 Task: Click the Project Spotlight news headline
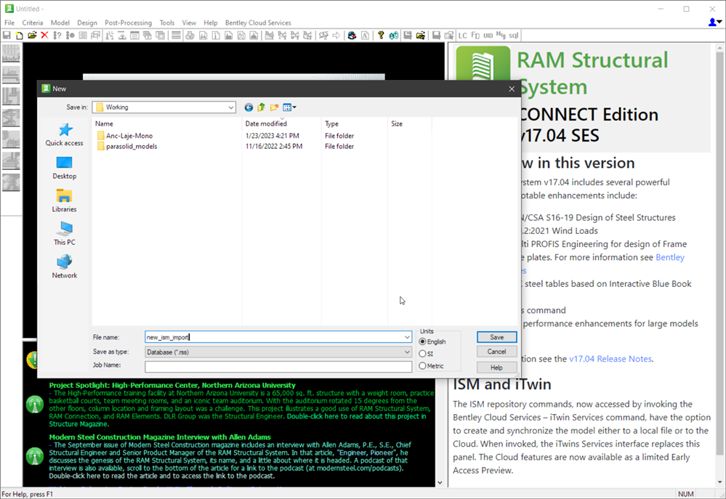(172, 385)
